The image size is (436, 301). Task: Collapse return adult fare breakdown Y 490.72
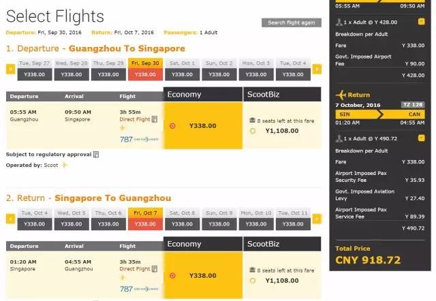[422, 138]
